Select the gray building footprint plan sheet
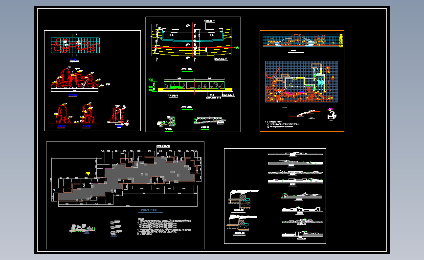The width and height of the screenshot is (424, 260). (x=125, y=195)
